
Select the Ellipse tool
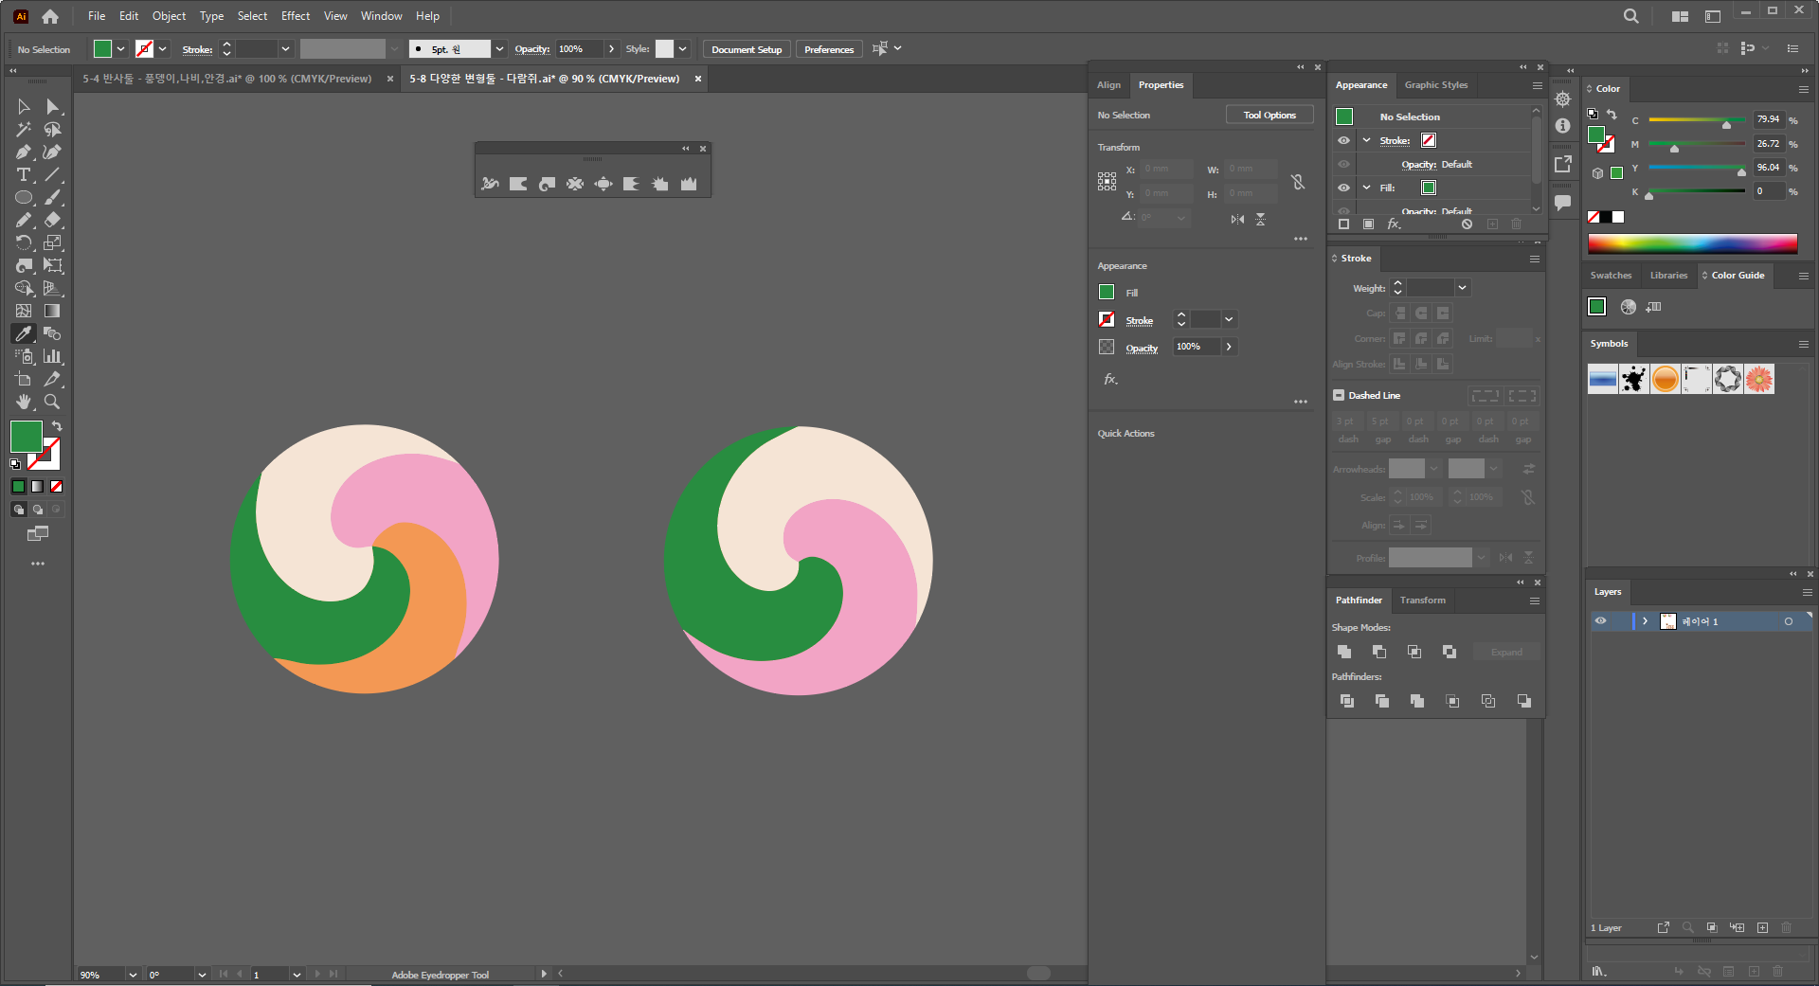pos(24,198)
